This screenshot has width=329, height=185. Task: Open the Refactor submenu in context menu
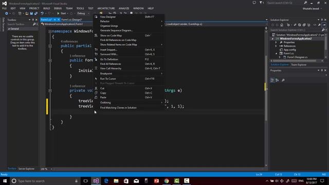point(129,22)
